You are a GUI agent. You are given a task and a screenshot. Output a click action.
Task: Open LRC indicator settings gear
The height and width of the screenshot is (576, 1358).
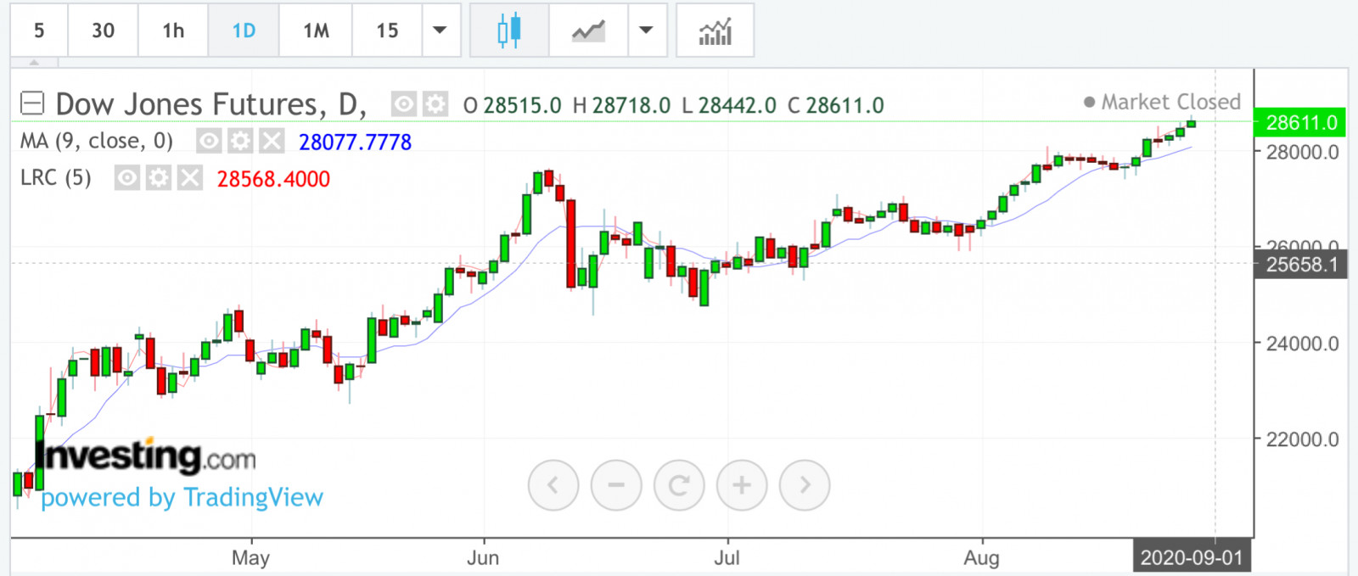pyautogui.click(x=159, y=178)
